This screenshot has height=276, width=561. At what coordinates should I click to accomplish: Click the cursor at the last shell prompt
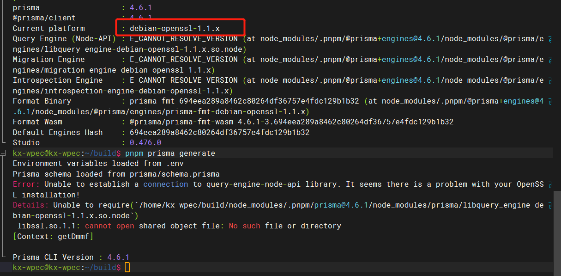click(127, 267)
